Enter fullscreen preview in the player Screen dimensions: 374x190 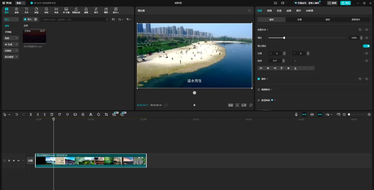[251, 105]
